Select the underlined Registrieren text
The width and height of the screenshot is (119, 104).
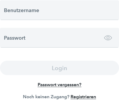click(x=83, y=97)
